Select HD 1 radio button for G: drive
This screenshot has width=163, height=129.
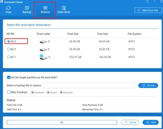(x=8, y=57)
